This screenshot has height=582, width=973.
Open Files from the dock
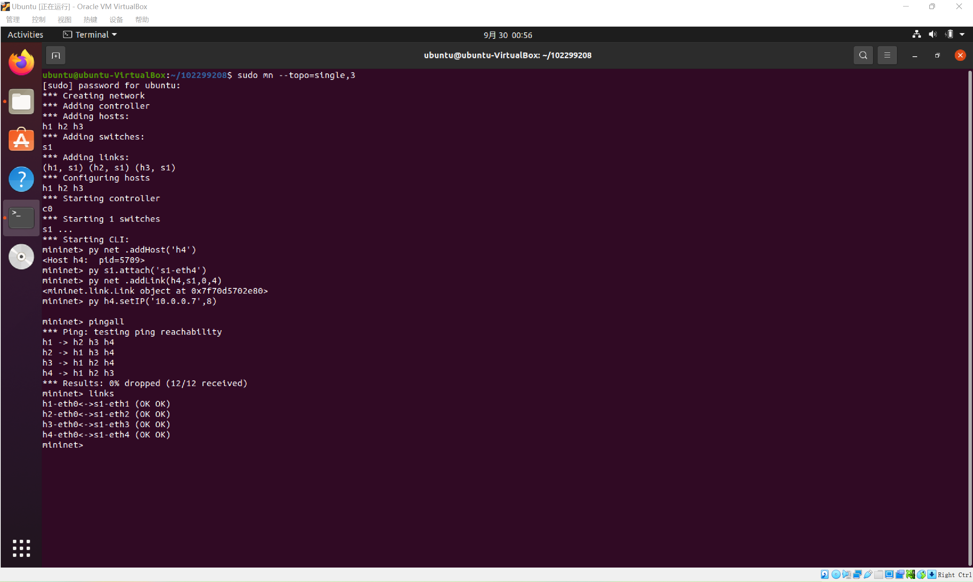coord(21,102)
